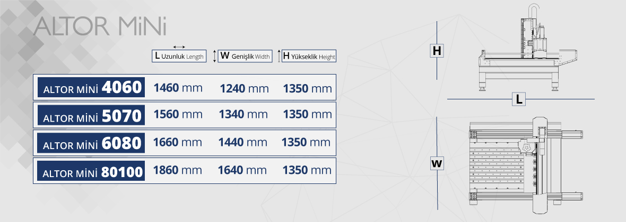Click the L label box below the side-view drawing
Viewport: 626px width, 222px height.
tap(519, 99)
